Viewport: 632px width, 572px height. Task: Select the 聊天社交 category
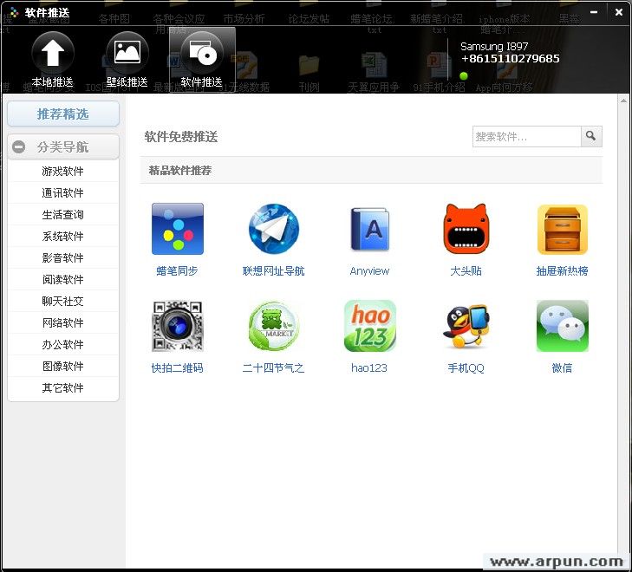63,302
